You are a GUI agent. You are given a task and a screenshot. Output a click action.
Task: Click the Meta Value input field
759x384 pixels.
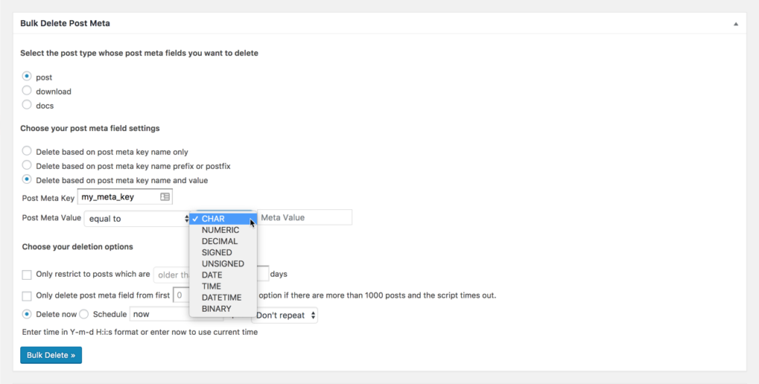tap(305, 217)
